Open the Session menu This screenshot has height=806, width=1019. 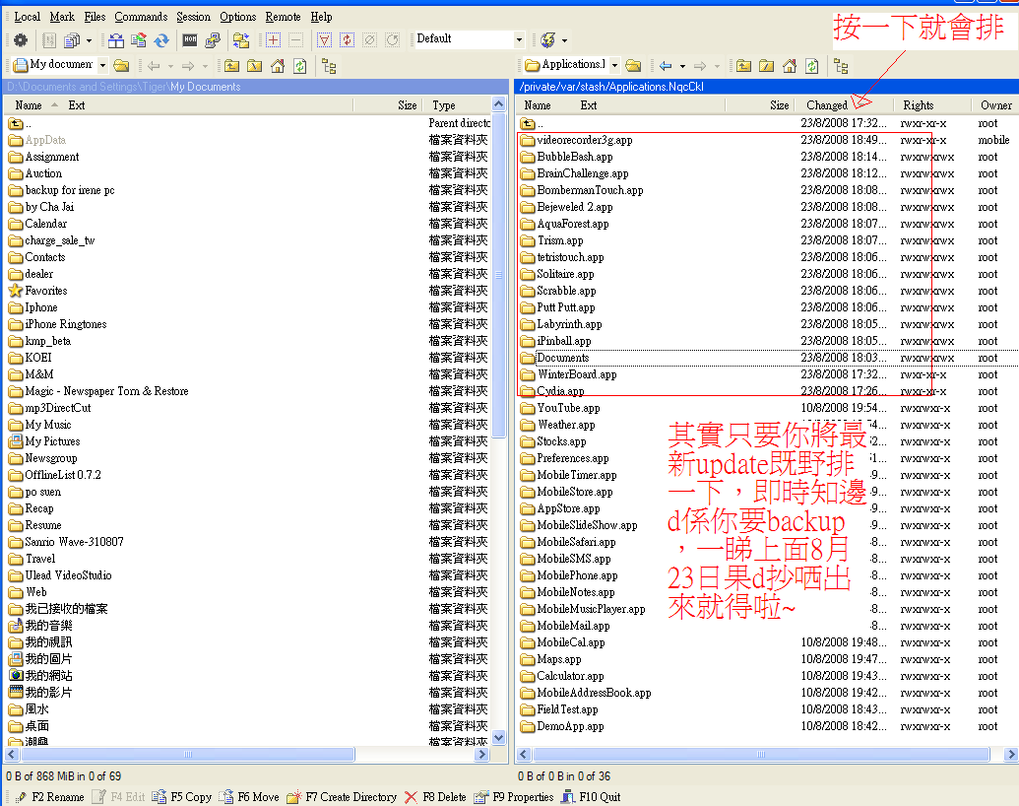193,17
